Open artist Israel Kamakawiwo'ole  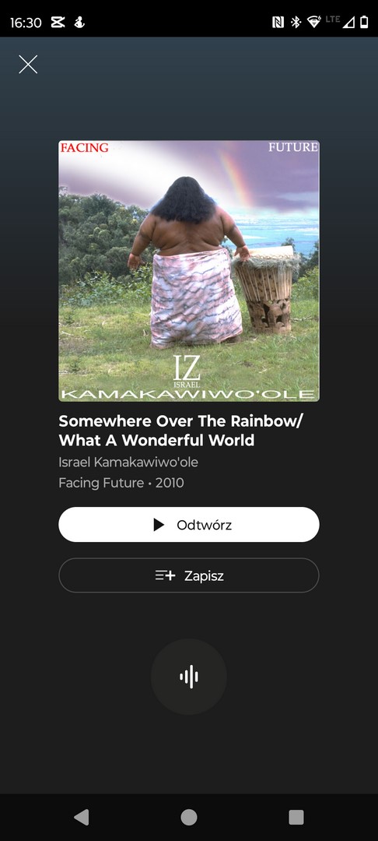coord(128,462)
